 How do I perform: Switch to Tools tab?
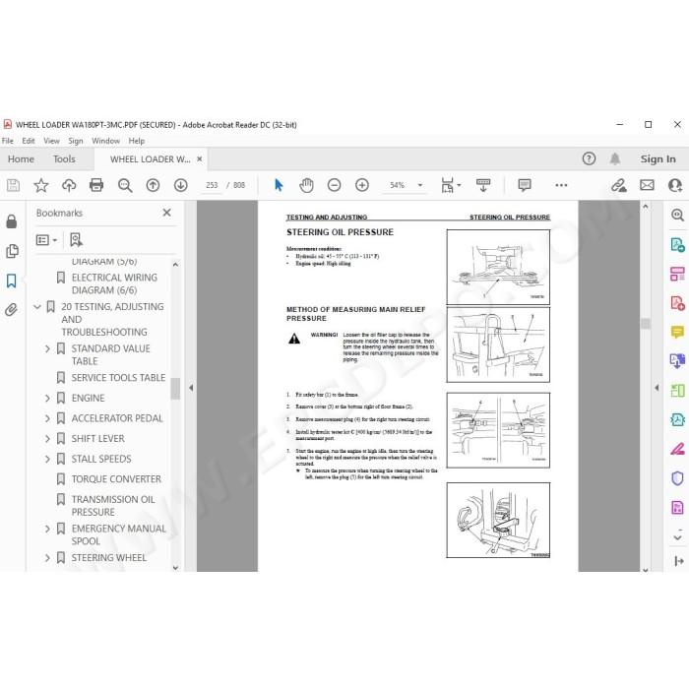tap(64, 159)
